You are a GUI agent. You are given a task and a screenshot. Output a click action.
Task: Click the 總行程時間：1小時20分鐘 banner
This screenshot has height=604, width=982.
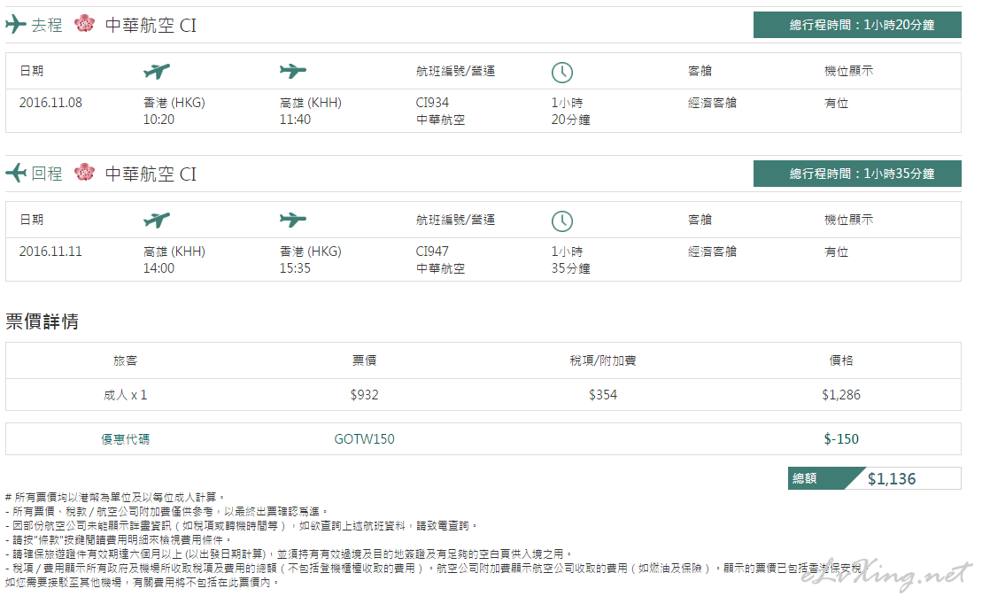pos(857,25)
